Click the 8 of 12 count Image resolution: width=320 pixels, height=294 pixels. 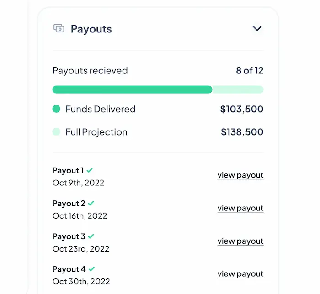pyautogui.click(x=250, y=70)
